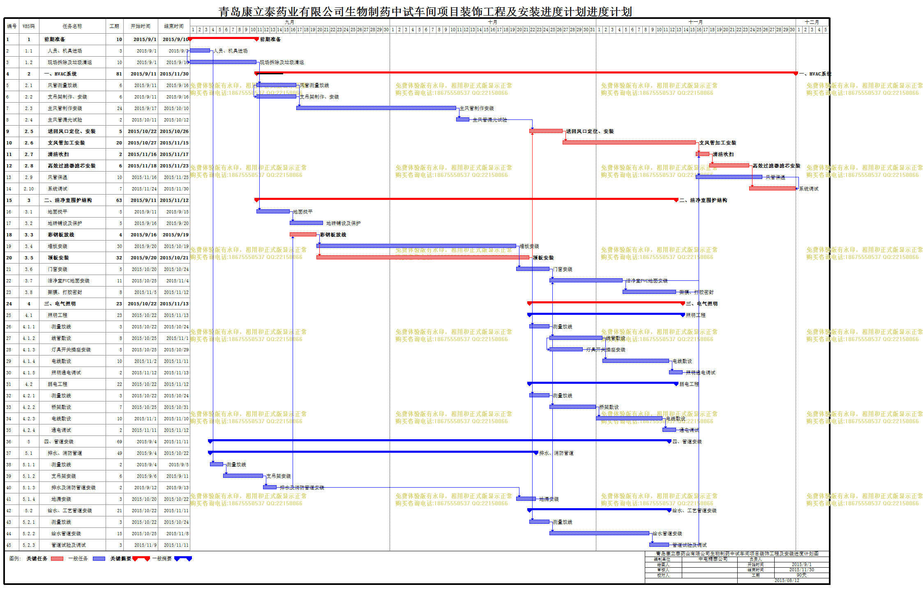The height and width of the screenshot is (596, 923).
Task: Click the 十一月 month header in timeline
Action: point(696,22)
